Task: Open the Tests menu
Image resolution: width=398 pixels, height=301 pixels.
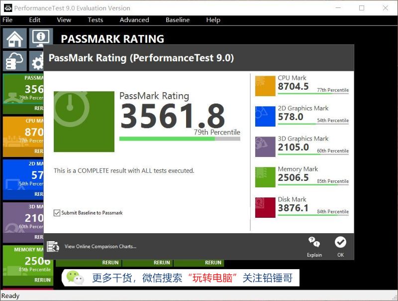Action: tap(95, 20)
